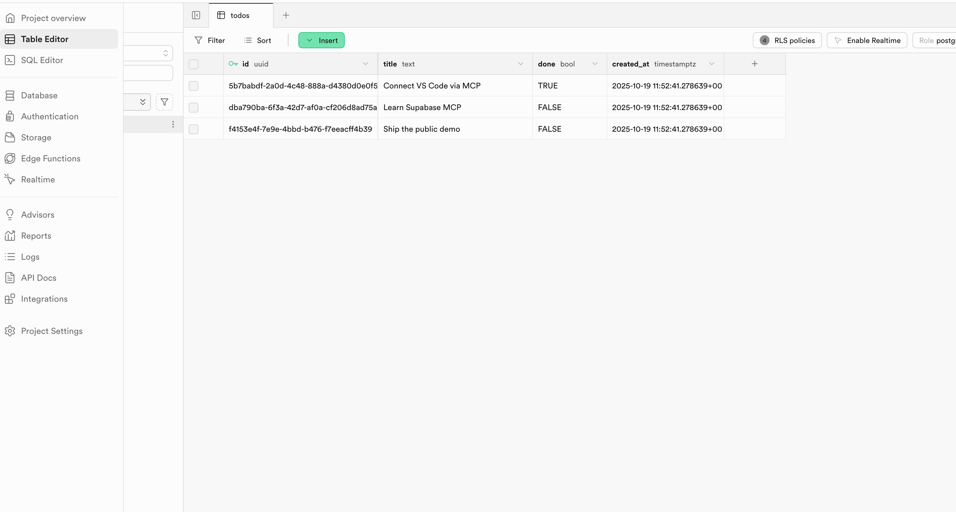956x512 pixels.
Task: Go to Edge Functions section
Action: 50,158
